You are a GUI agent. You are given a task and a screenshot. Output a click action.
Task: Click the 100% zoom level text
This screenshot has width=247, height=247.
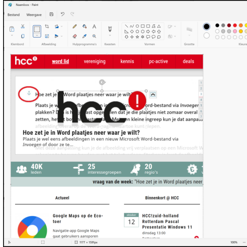234,242
